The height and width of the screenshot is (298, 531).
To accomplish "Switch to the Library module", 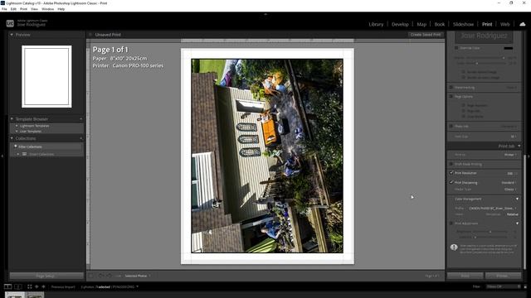I will coord(376,24).
